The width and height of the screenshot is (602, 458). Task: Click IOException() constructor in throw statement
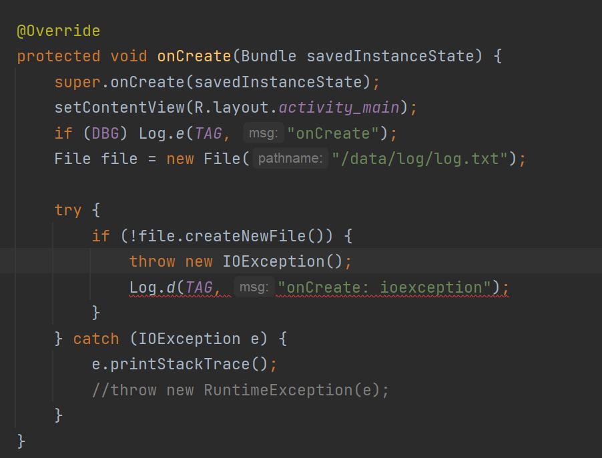[x=282, y=261]
